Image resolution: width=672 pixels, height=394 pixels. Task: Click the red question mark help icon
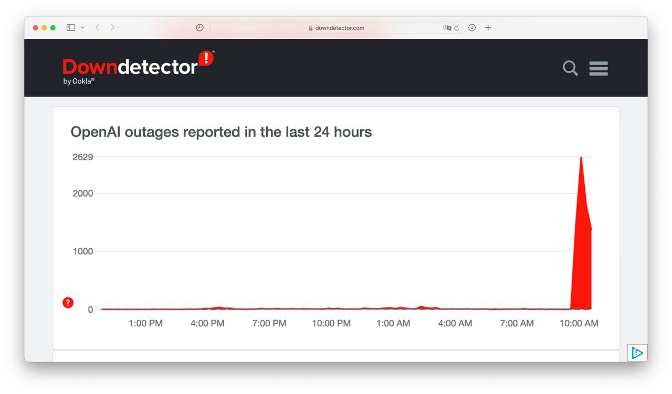(x=68, y=303)
